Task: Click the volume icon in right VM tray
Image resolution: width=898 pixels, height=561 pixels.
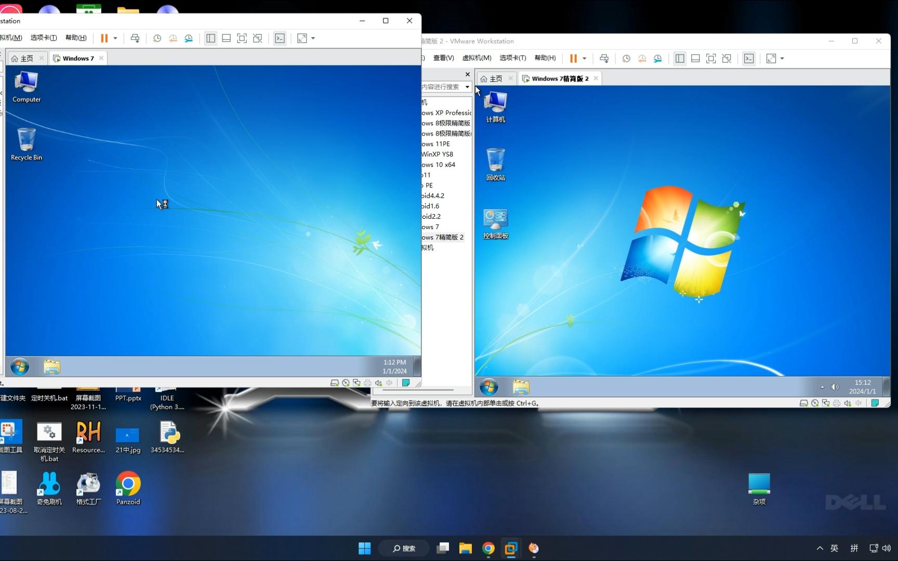Action: [835, 386]
